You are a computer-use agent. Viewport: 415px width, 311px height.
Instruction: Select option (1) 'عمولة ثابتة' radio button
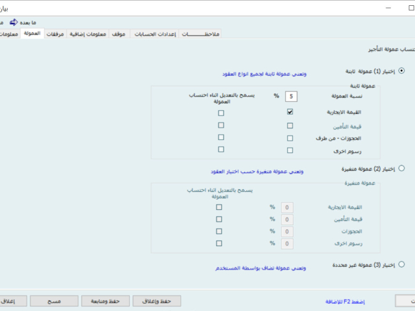(x=401, y=71)
